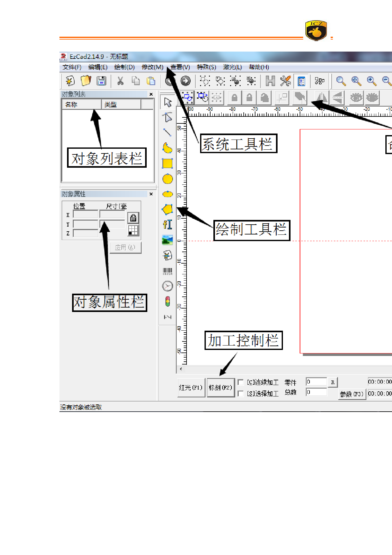Viewport: 392px width, 555px height.
Task: Open the 文件(F) menu
Action: click(x=72, y=67)
